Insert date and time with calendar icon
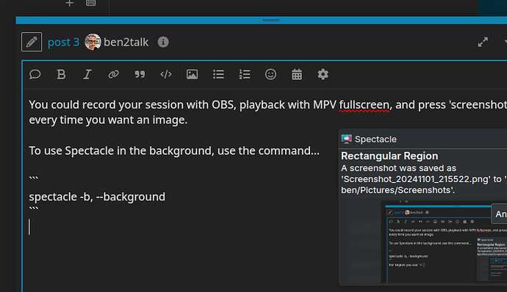The height and width of the screenshot is (292, 507). [x=297, y=75]
